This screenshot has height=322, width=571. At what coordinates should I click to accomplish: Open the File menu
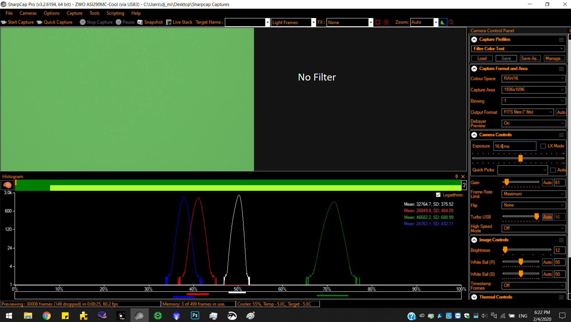point(9,13)
